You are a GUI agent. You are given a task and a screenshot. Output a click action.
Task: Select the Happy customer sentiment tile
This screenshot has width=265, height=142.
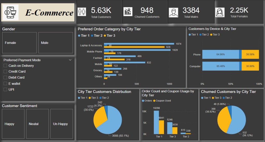[13, 124]
